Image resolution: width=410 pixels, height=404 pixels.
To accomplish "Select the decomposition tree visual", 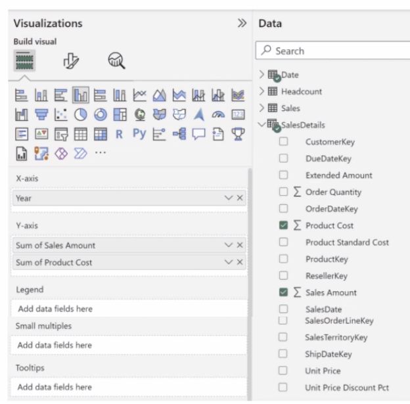I will pos(179,134).
